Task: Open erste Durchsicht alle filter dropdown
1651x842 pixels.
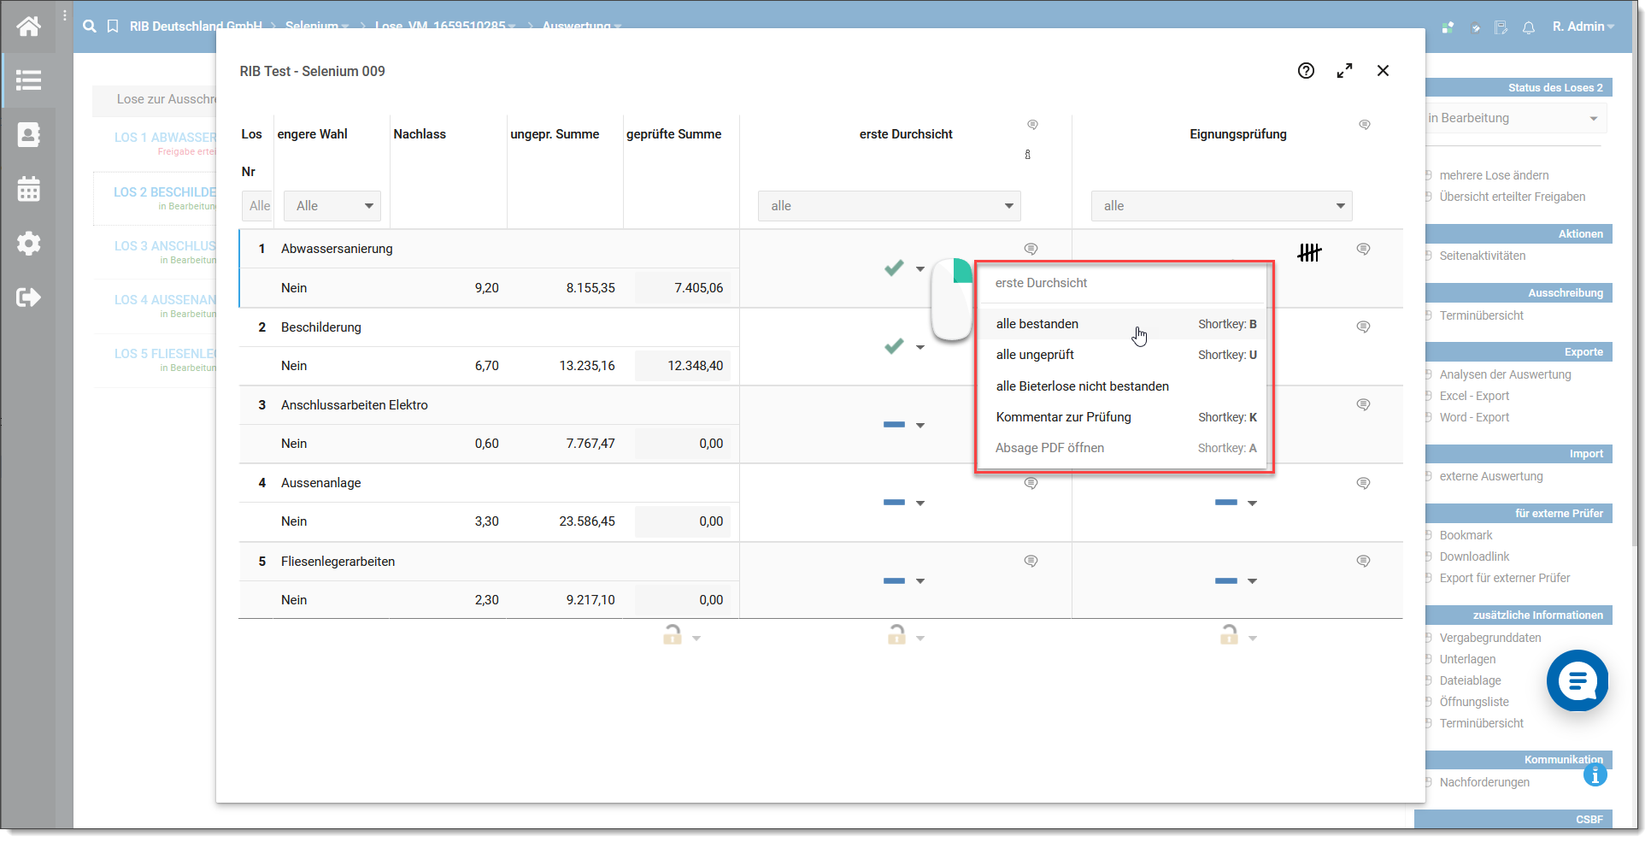Action: point(890,206)
